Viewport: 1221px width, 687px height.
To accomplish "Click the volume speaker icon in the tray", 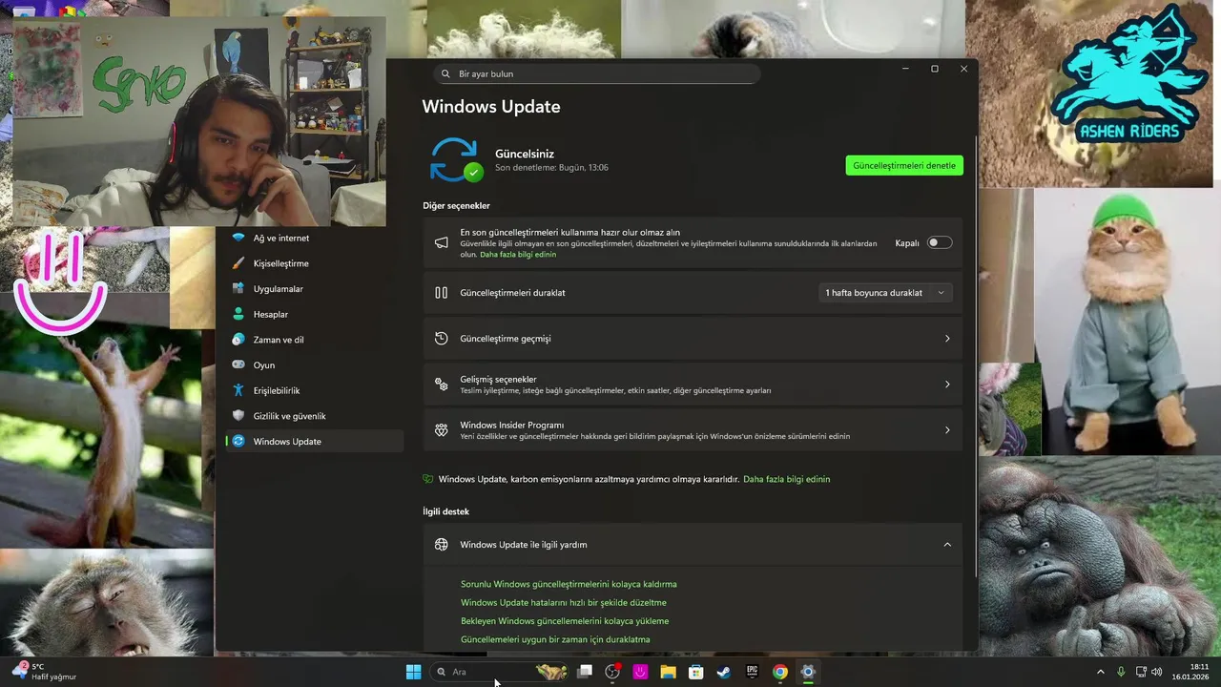I will point(1156,672).
